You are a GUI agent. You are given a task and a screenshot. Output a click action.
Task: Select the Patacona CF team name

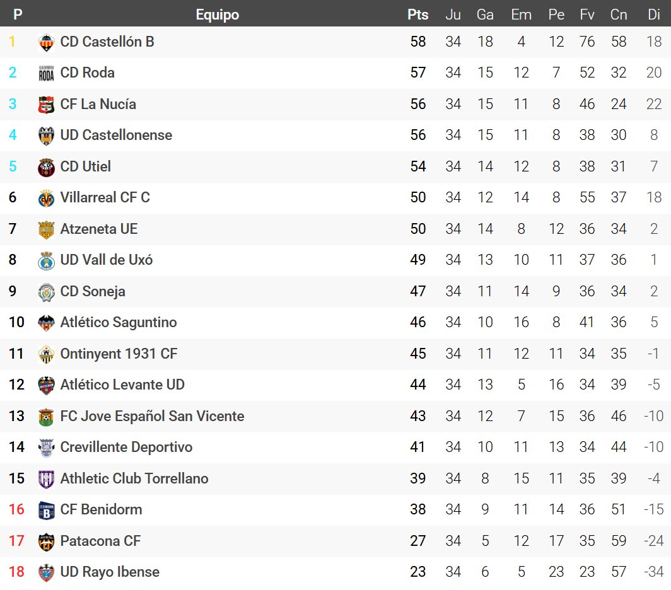pos(100,541)
